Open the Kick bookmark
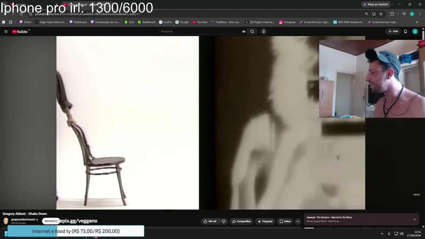Image resolution: width=425 pixels, height=239 pixels. click(129, 22)
